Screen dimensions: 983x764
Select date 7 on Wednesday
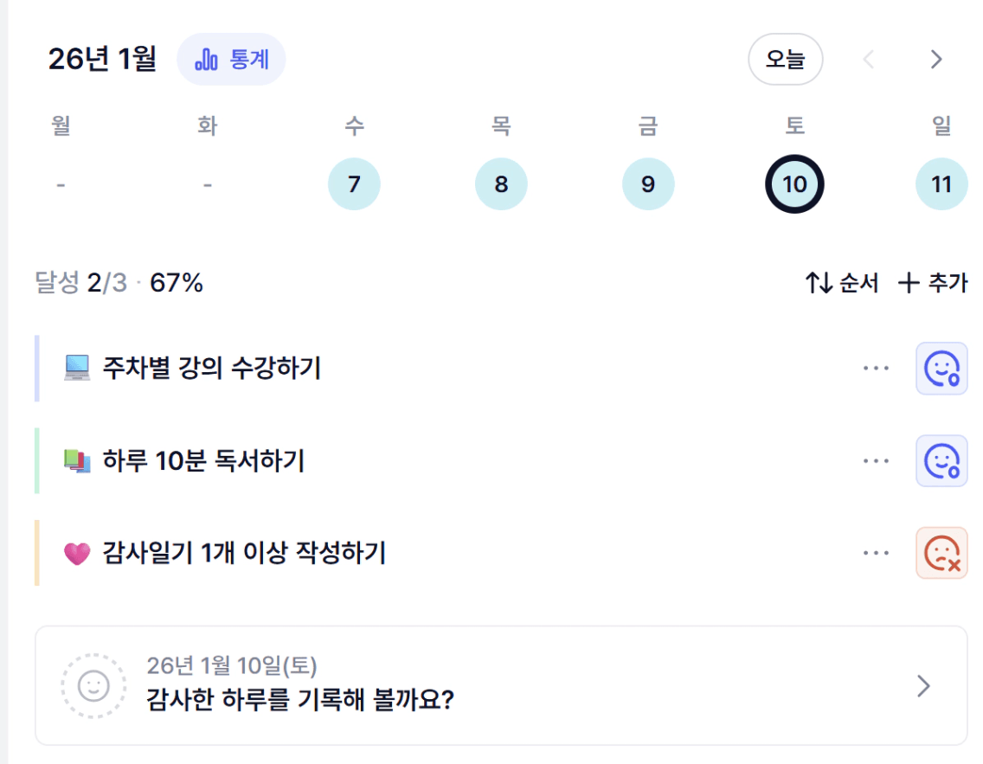pyautogui.click(x=354, y=184)
